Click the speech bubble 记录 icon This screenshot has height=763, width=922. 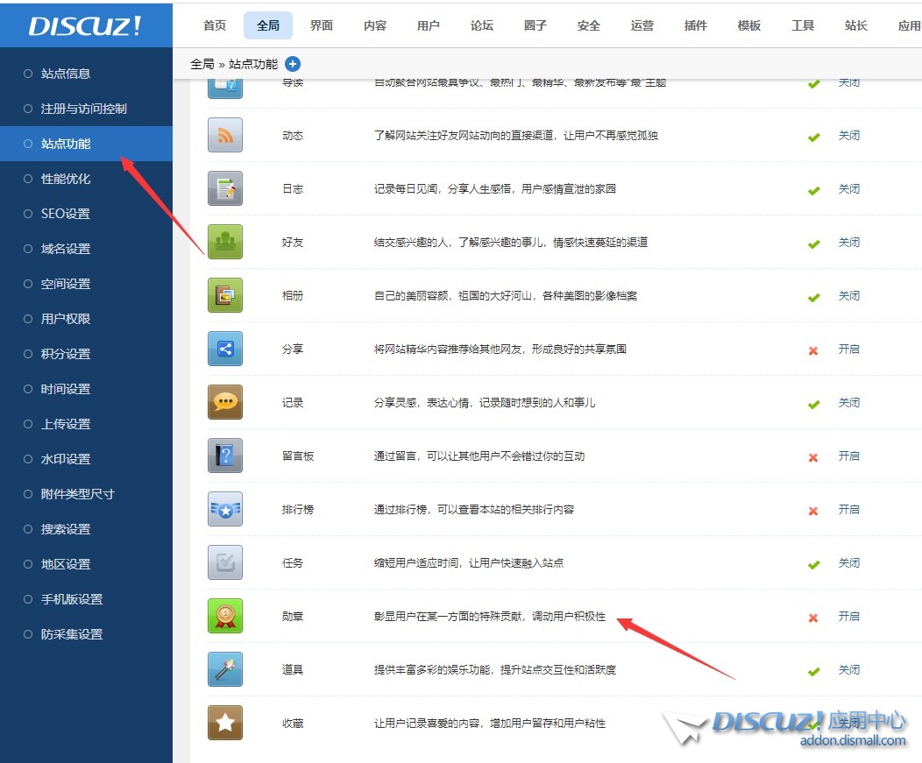(225, 403)
